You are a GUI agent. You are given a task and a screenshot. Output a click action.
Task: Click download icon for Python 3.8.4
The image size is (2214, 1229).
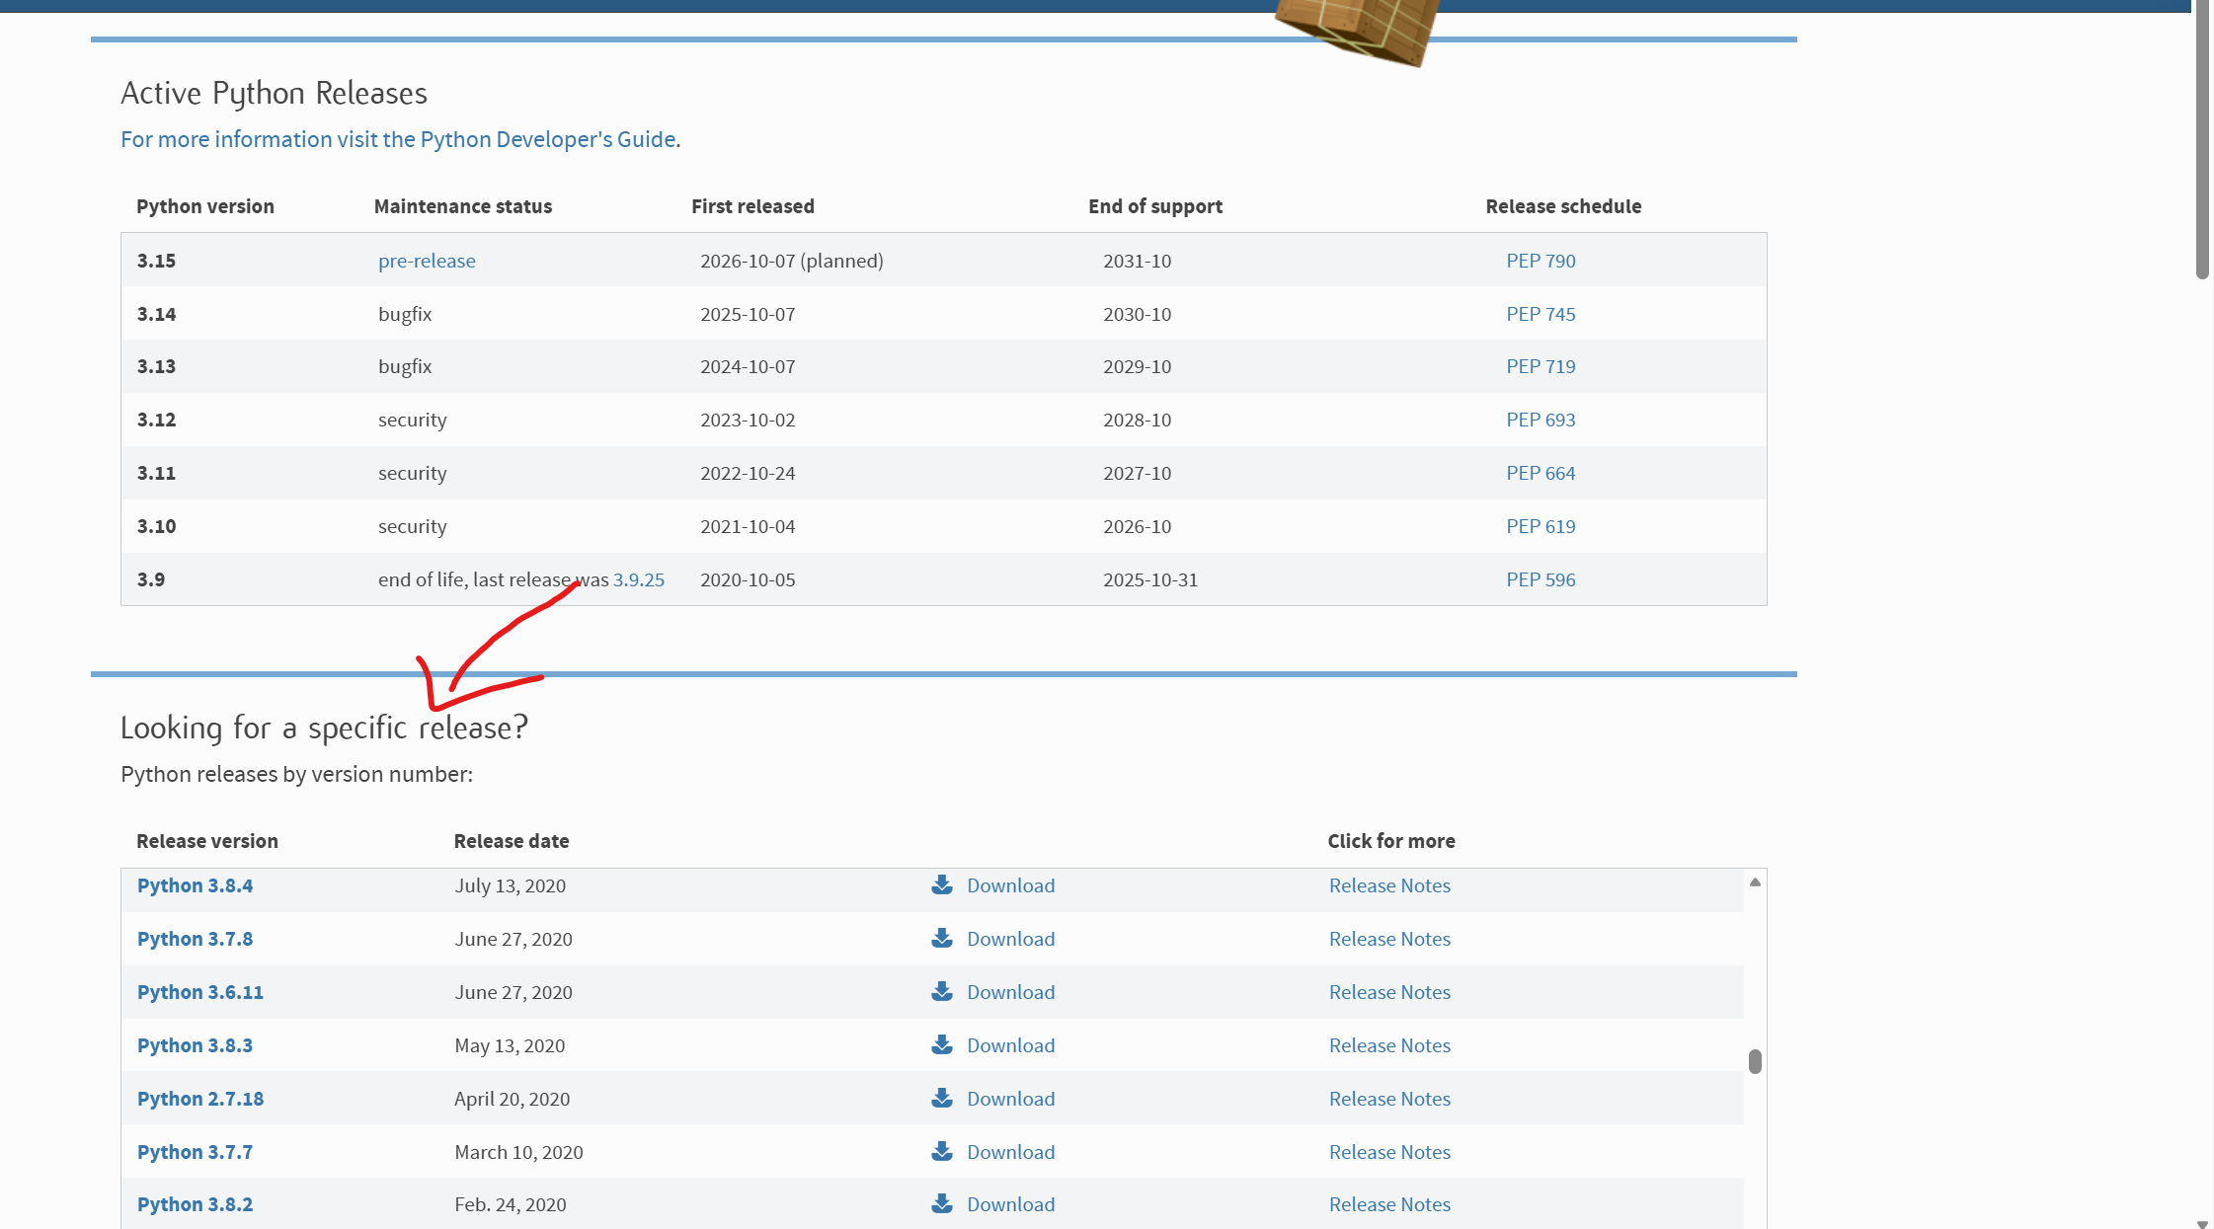tap(942, 884)
